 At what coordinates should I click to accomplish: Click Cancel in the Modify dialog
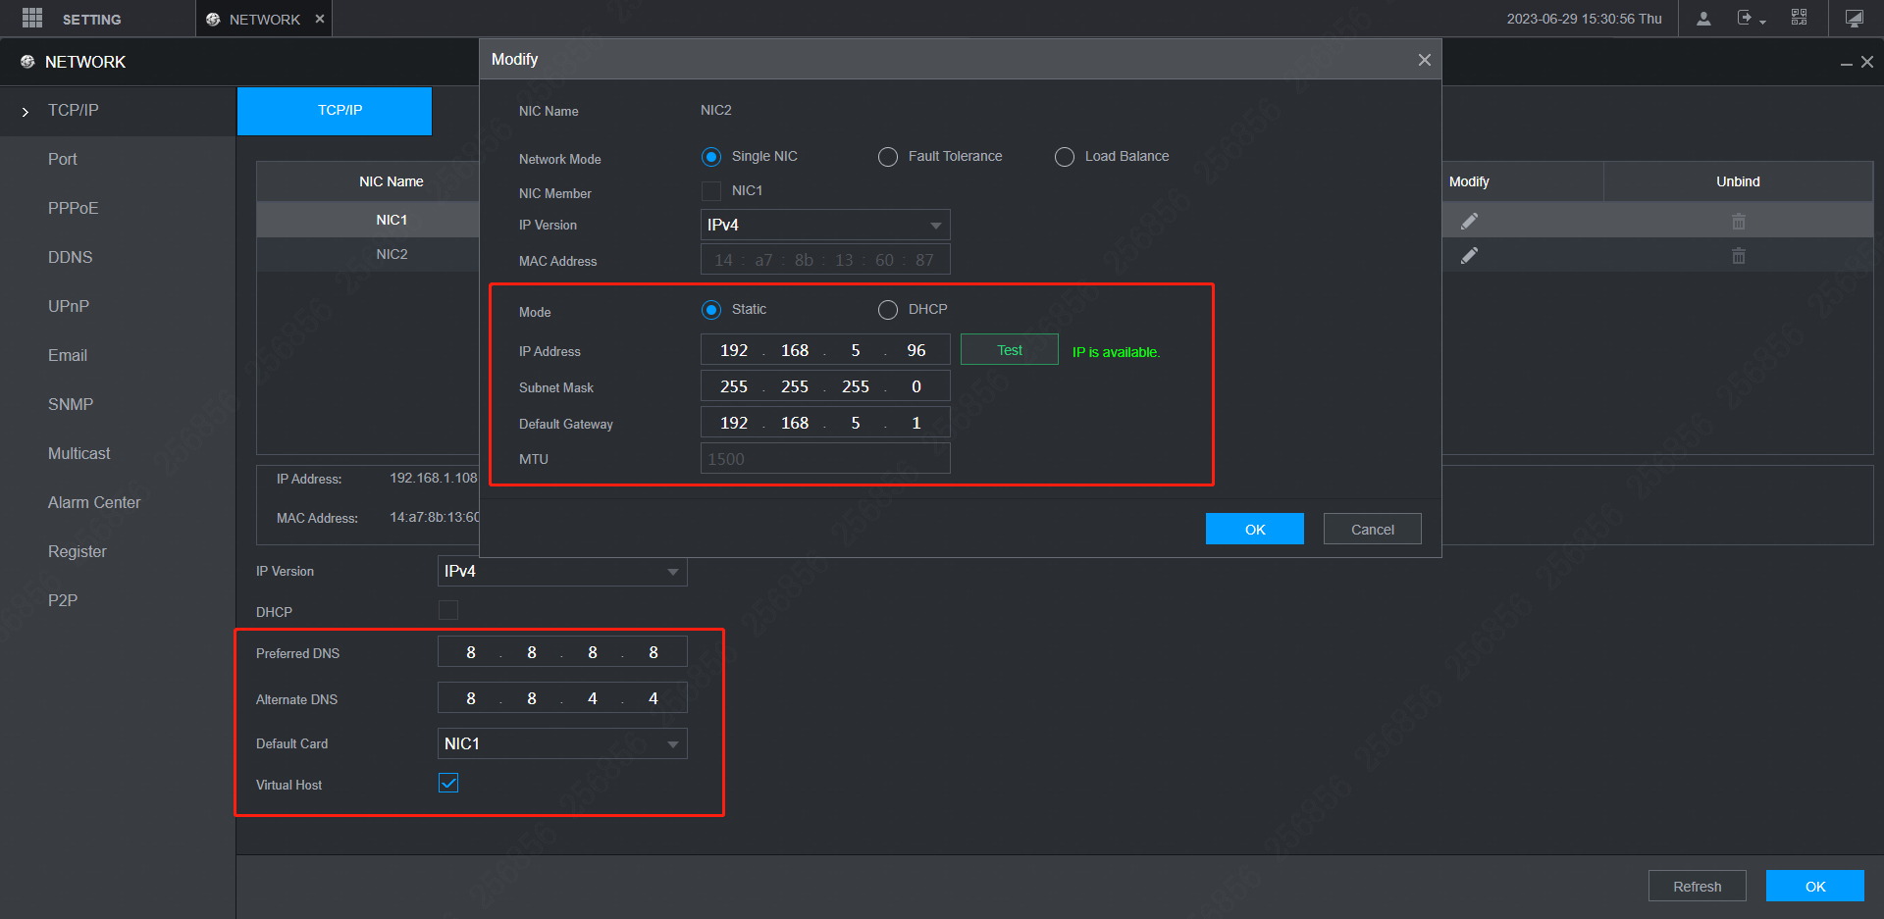coord(1372,530)
